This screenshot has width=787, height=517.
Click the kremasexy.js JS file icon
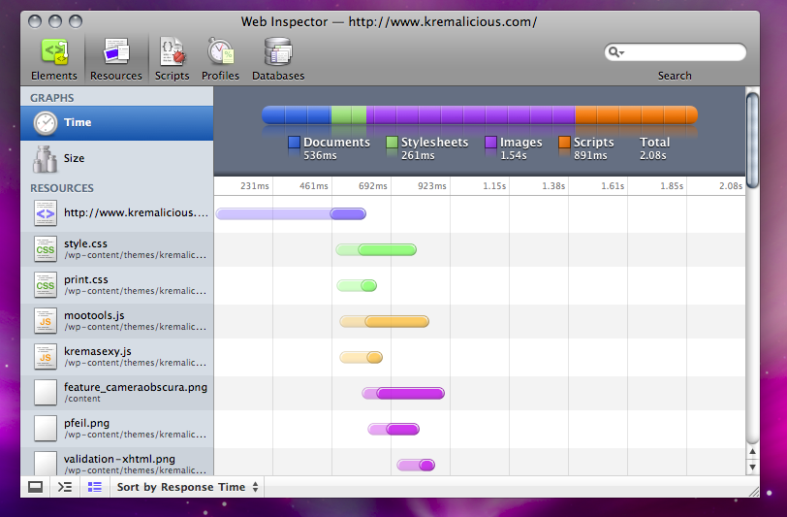46,357
